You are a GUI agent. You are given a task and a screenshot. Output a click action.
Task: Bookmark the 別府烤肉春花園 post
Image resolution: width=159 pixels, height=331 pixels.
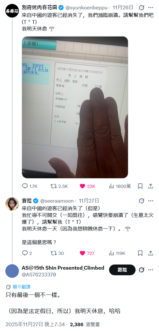point(140,186)
